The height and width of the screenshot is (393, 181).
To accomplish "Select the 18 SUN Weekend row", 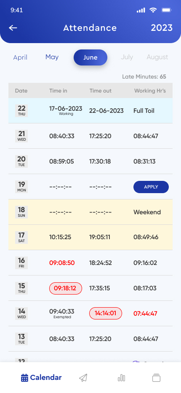I will (90, 212).
